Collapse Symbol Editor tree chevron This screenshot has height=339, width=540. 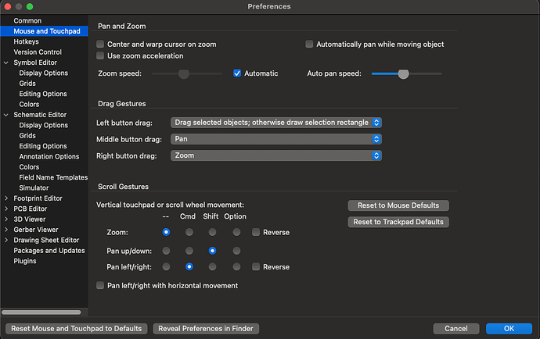pos(5,62)
